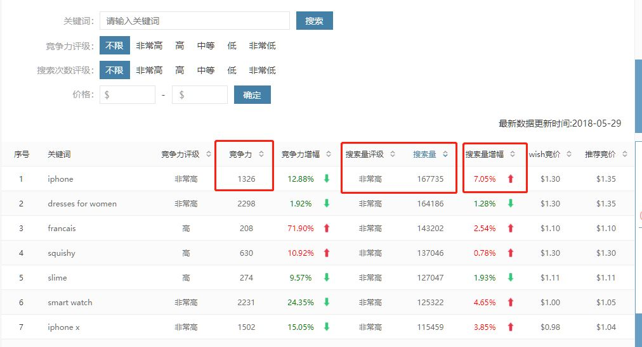Click green down arrow beside 1.28%

(511, 203)
